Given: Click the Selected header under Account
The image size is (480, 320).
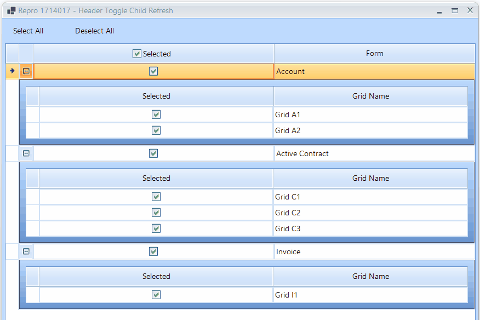Looking at the screenshot, I should click(x=156, y=96).
